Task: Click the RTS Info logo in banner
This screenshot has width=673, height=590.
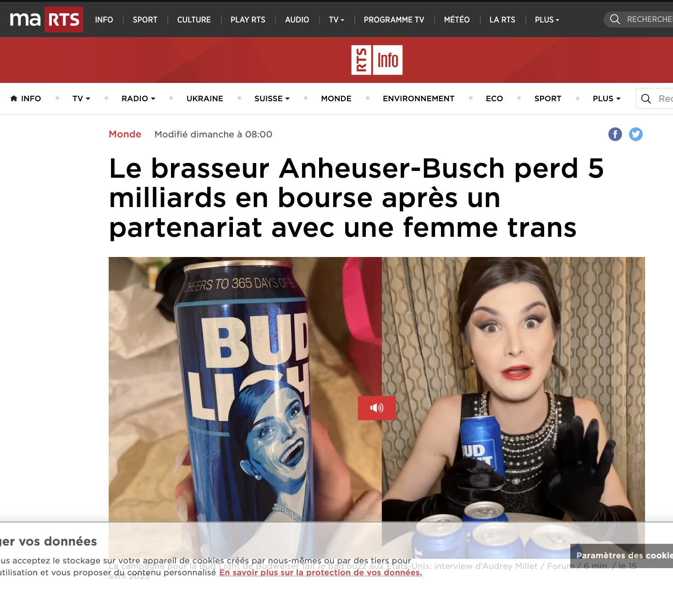Action: (377, 60)
